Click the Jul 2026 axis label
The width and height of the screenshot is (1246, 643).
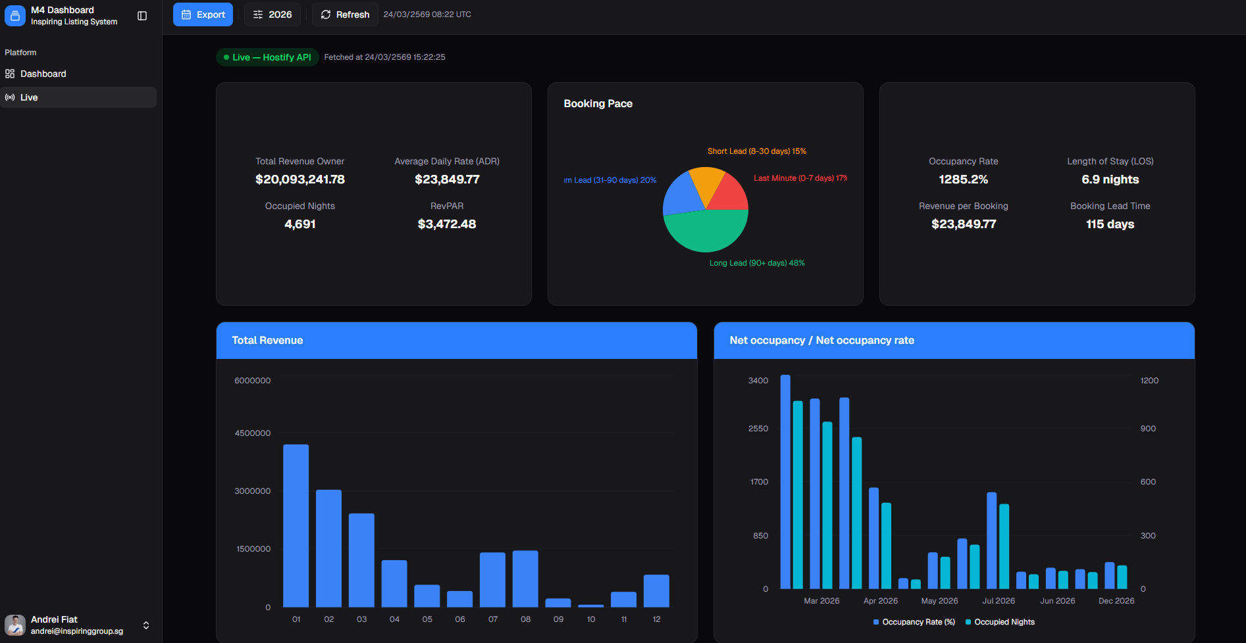pos(999,601)
